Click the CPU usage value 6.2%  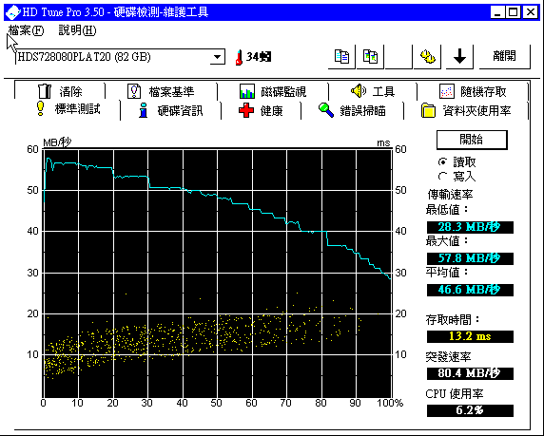coord(470,410)
